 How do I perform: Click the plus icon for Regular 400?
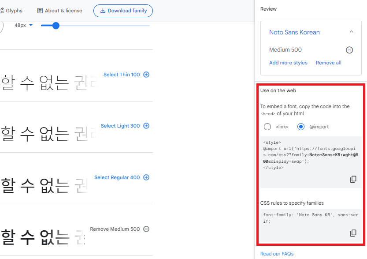click(x=146, y=177)
